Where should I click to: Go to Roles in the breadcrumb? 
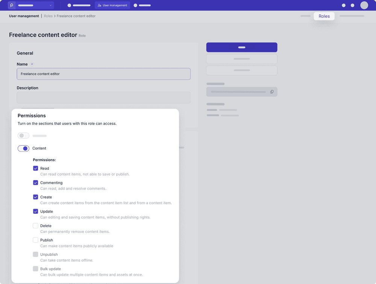[48, 16]
